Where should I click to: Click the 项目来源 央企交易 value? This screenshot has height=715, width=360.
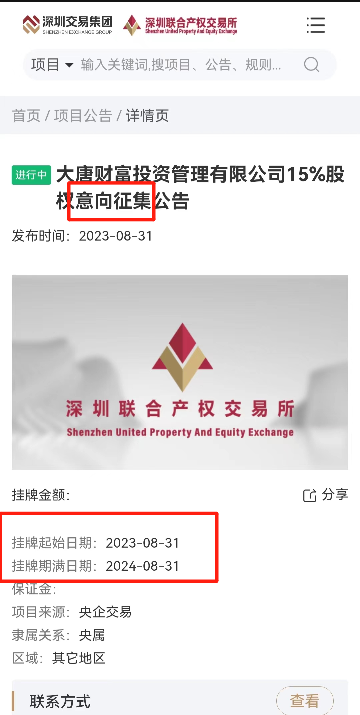click(105, 612)
